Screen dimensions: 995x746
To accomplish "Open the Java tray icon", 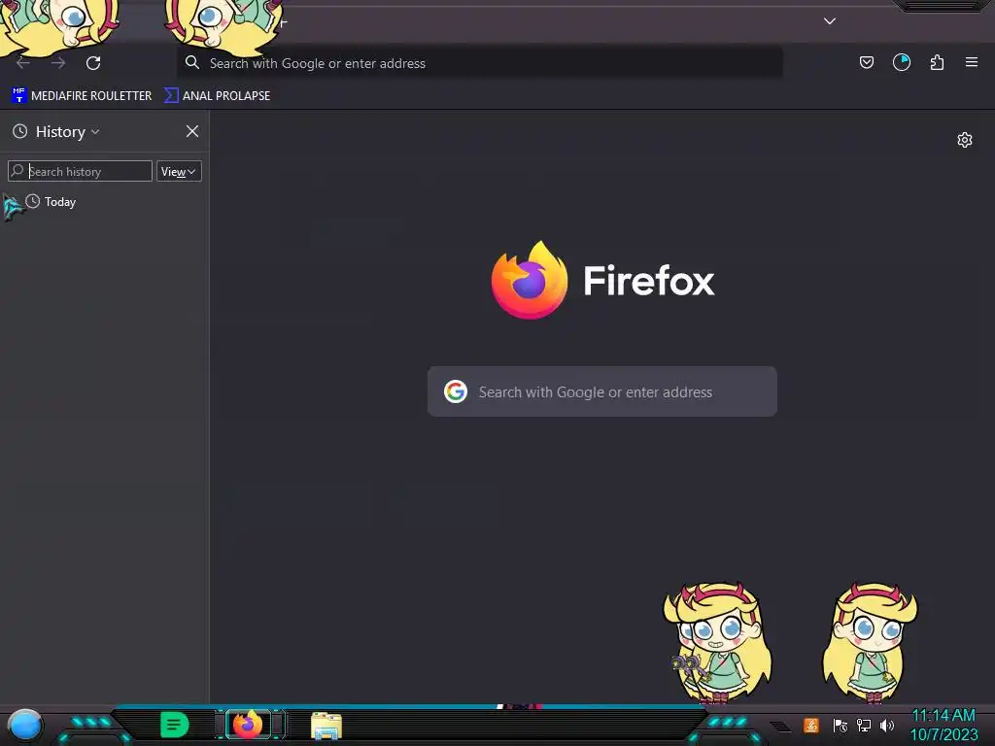I will [811, 725].
